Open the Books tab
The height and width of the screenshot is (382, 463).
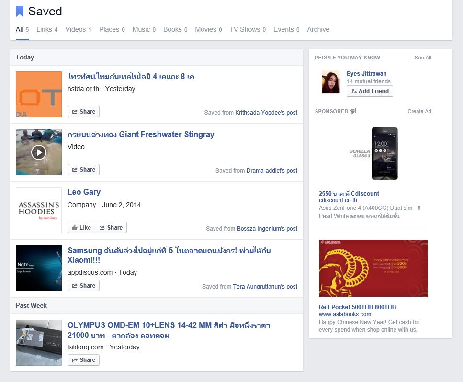tap(175, 29)
